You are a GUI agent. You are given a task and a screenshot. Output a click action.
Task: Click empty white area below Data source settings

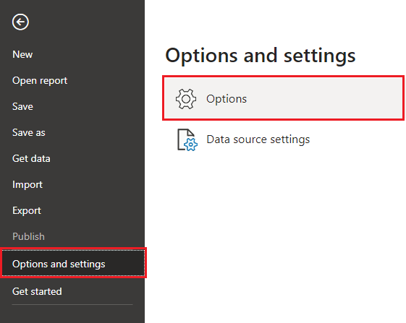[274, 233]
